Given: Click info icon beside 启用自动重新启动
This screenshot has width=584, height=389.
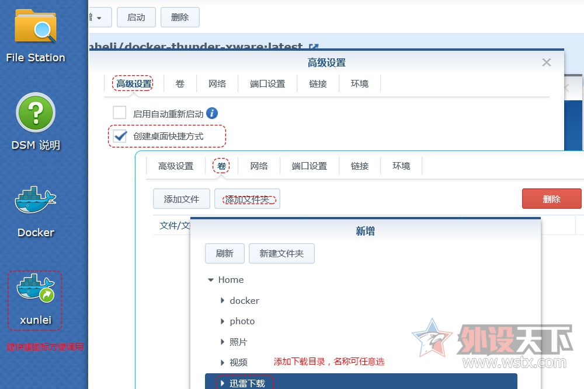Looking at the screenshot, I should 212,113.
